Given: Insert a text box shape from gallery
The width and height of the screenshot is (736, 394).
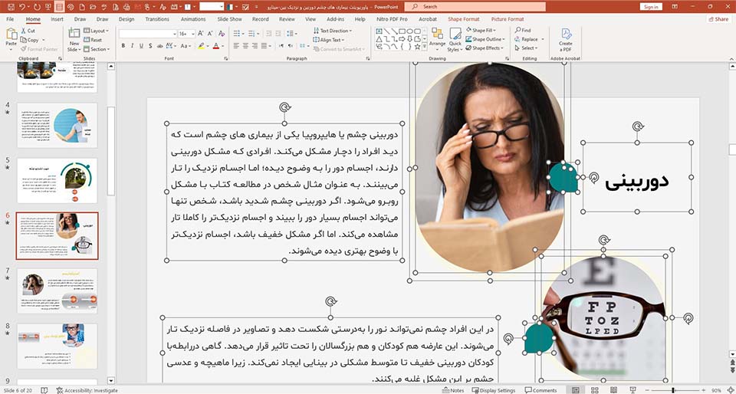Looking at the screenshot, I should 379,31.
